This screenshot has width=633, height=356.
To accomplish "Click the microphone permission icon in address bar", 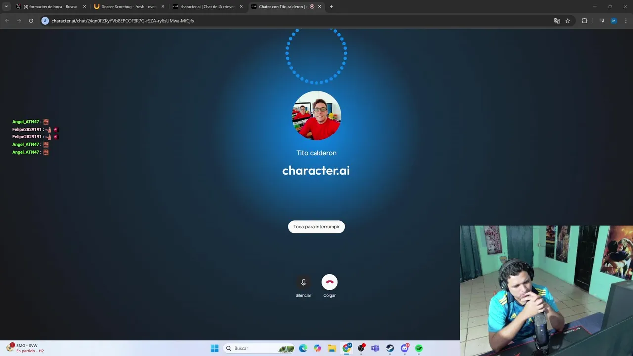I will pos(45,21).
